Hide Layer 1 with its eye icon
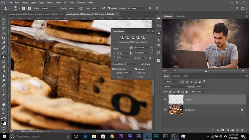 click(x=165, y=100)
